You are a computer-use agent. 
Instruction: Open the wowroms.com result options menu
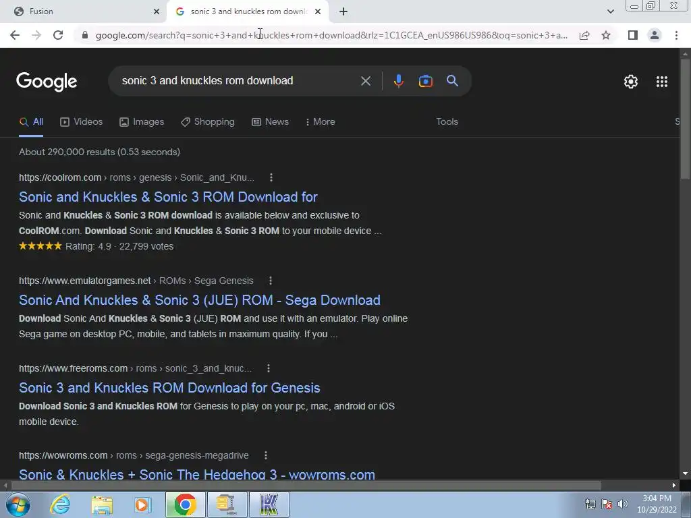pos(266,455)
